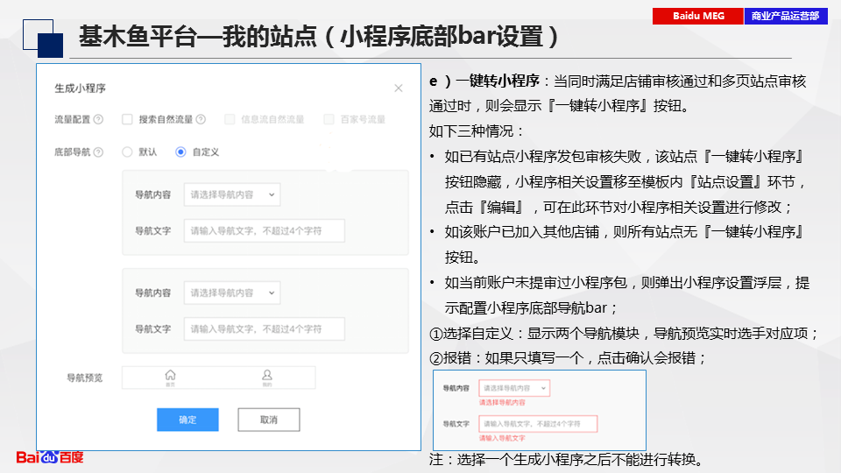Image resolution: width=841 pixels, height=473 pixels.
Task: Open the second 导航内容 dropdown in dialog
Action: 231,293
